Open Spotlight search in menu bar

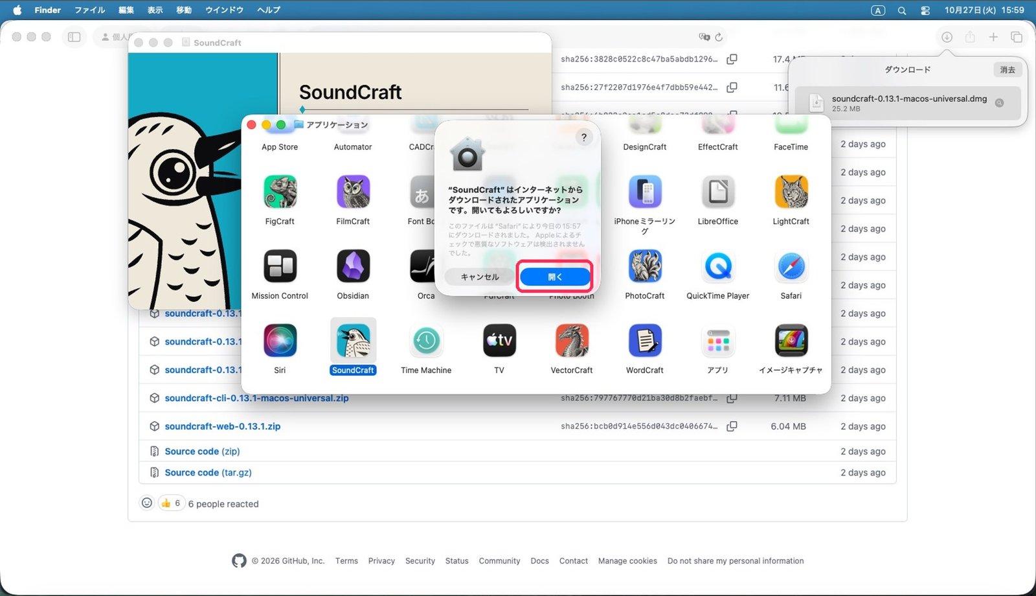(x=901, y=10)
